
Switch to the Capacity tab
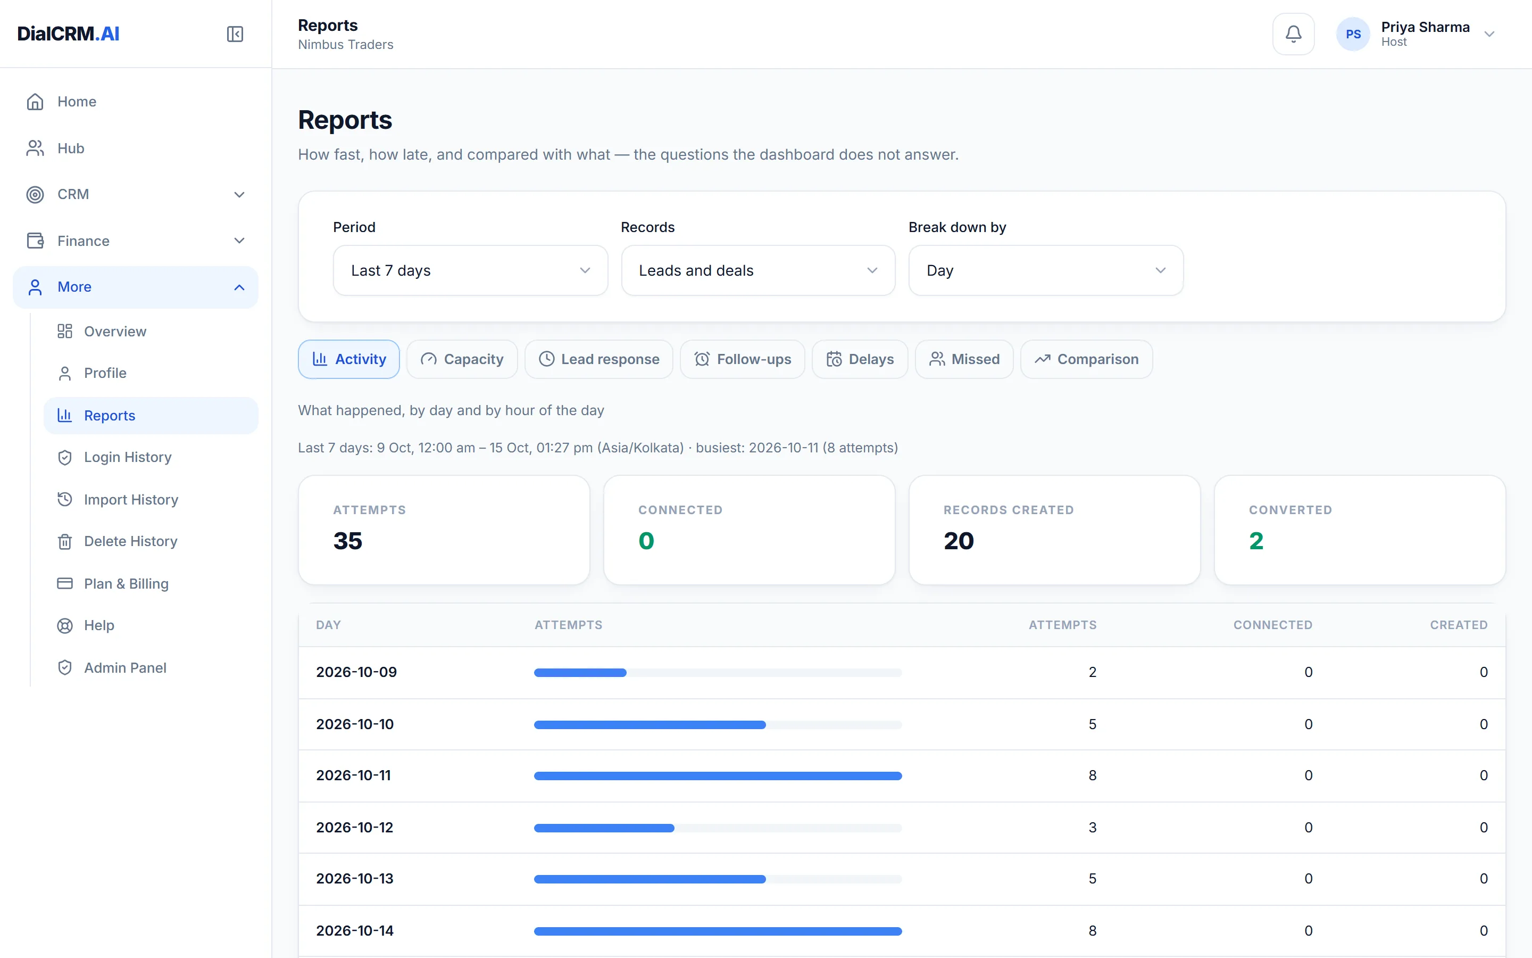coord(462,359)
